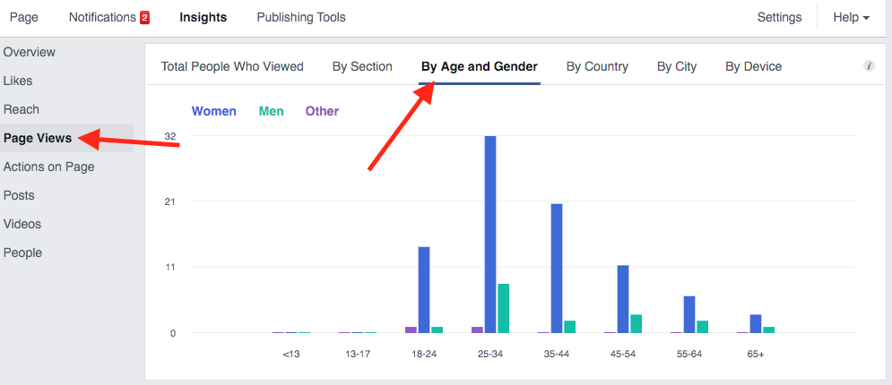Toggle the Men legend label
892x385 pixels.
[271, 111]
